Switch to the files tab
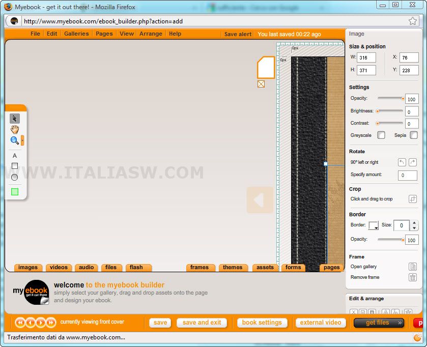This screenshot has width=427, height=347. pyautogui.click(x=111, y=268)
